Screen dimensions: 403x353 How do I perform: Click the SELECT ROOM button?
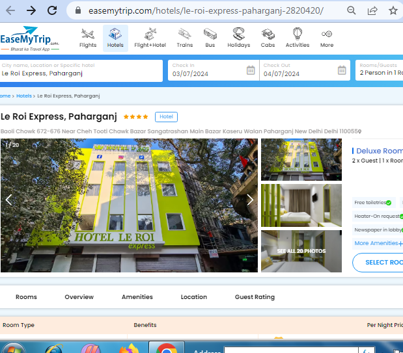379,263
